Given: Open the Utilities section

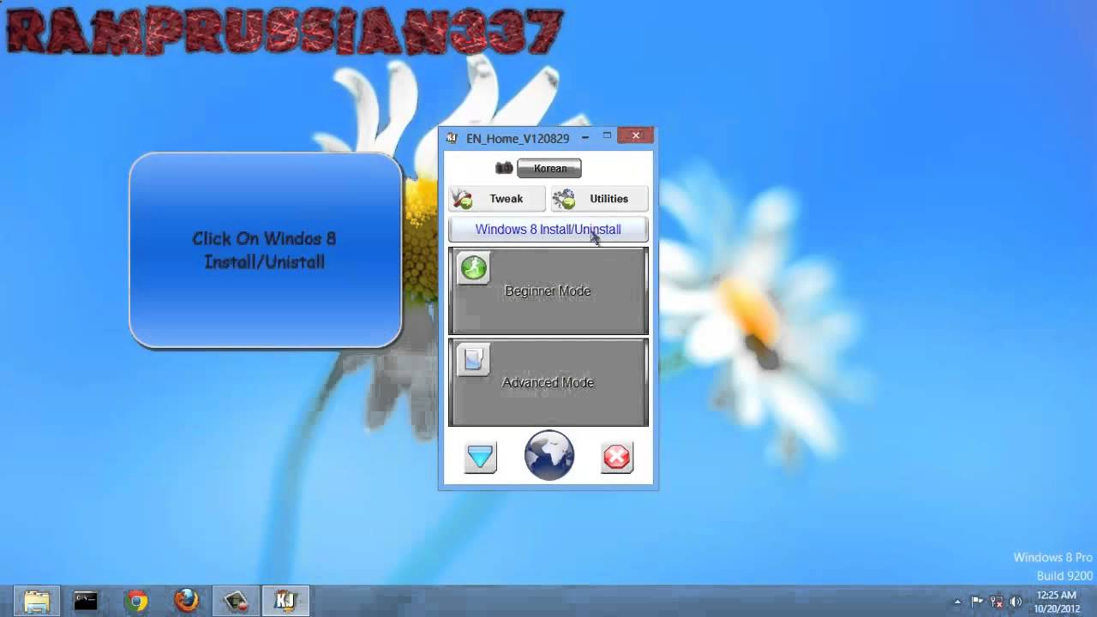Looking at the screenshot, I should 599,199.
